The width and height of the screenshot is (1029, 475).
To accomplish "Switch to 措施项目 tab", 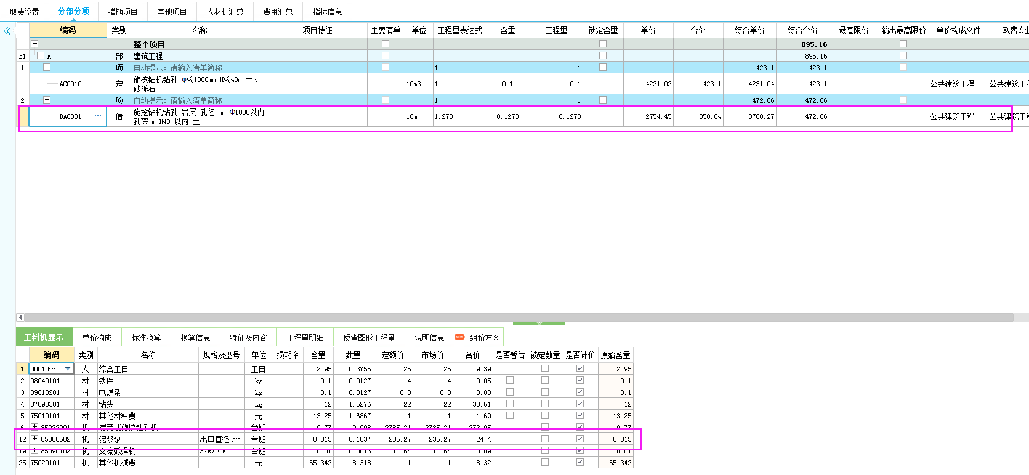I will (123, 12).
